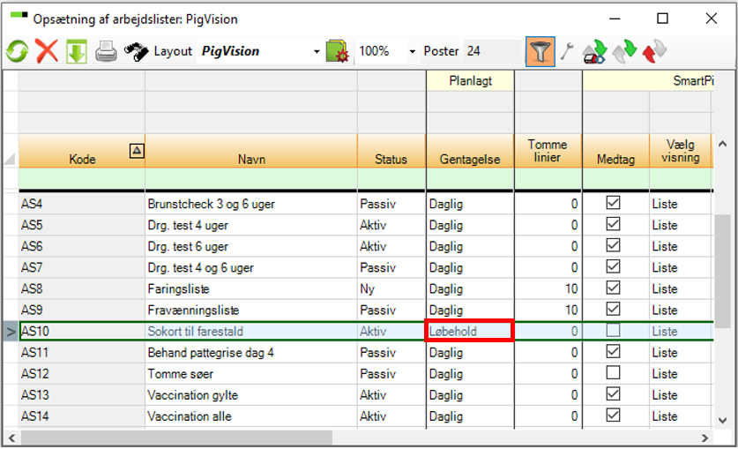The width and height of the screenshot is (738, 449).
Task: Click Passiv status for AS12 row
Action: 391,374
